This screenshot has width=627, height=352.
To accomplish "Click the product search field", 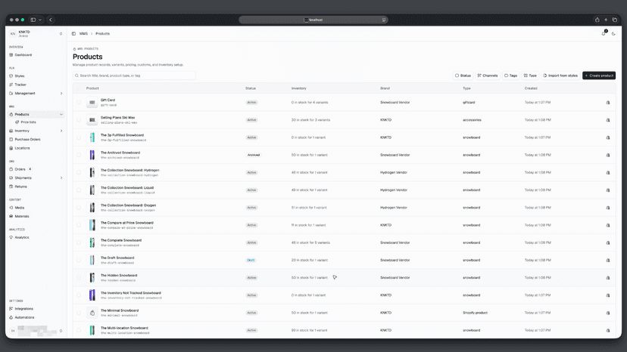I will tap(134, 76).
